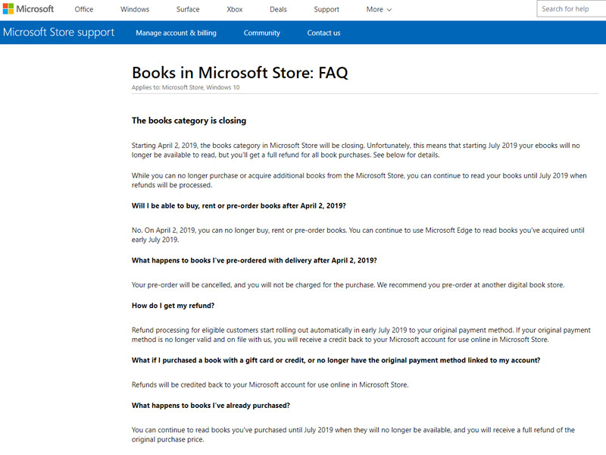Open the Surface link in top navigation

187,10
